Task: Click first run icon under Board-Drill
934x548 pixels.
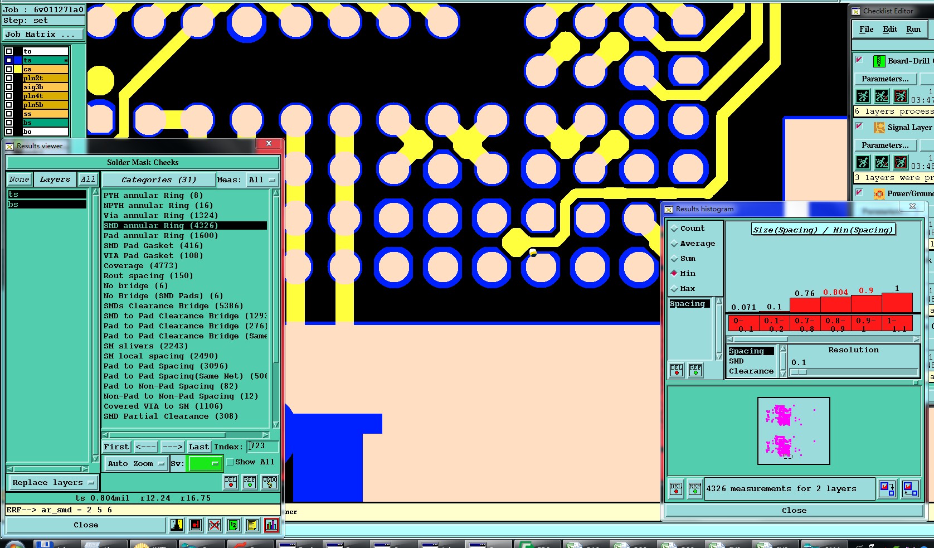Action: coord(863,96)
